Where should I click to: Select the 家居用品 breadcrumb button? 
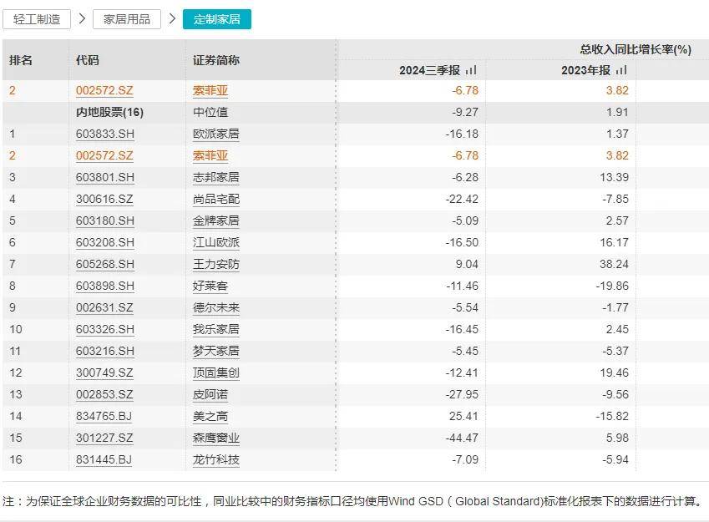pyautogui.click(x=127, y=19)
